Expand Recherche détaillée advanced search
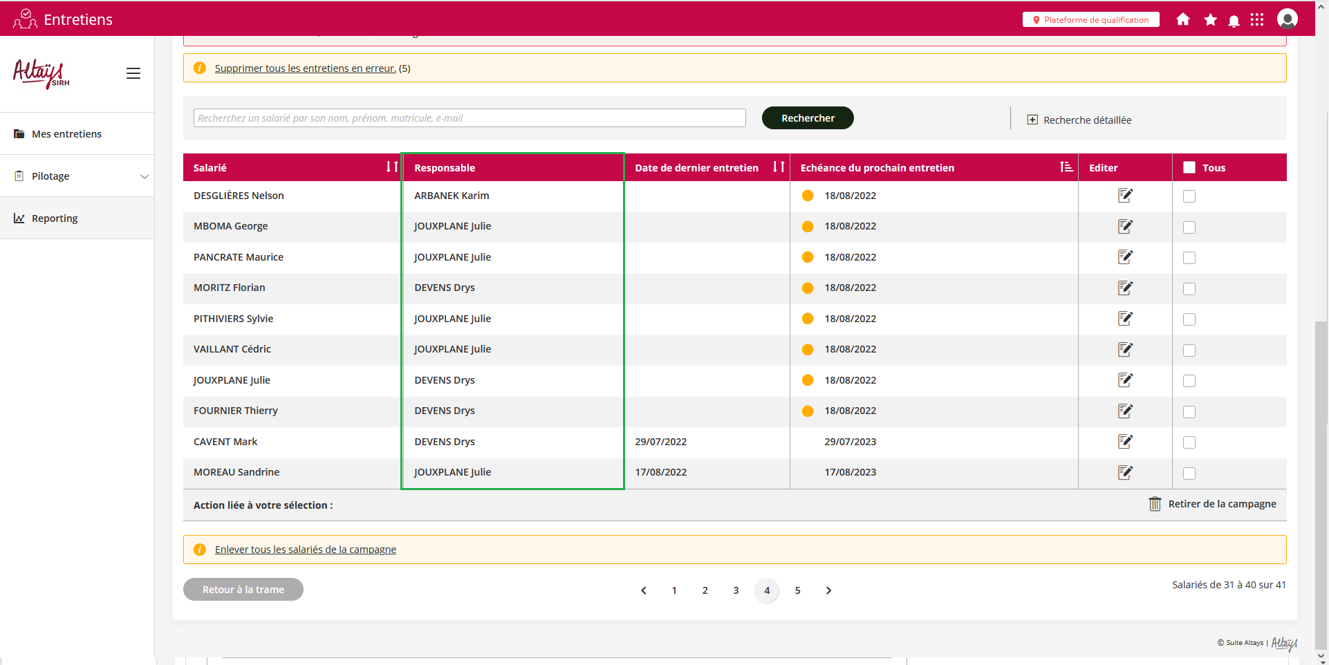The width and height of the screenshot is (1329, 665). [x=1079, y=120]
